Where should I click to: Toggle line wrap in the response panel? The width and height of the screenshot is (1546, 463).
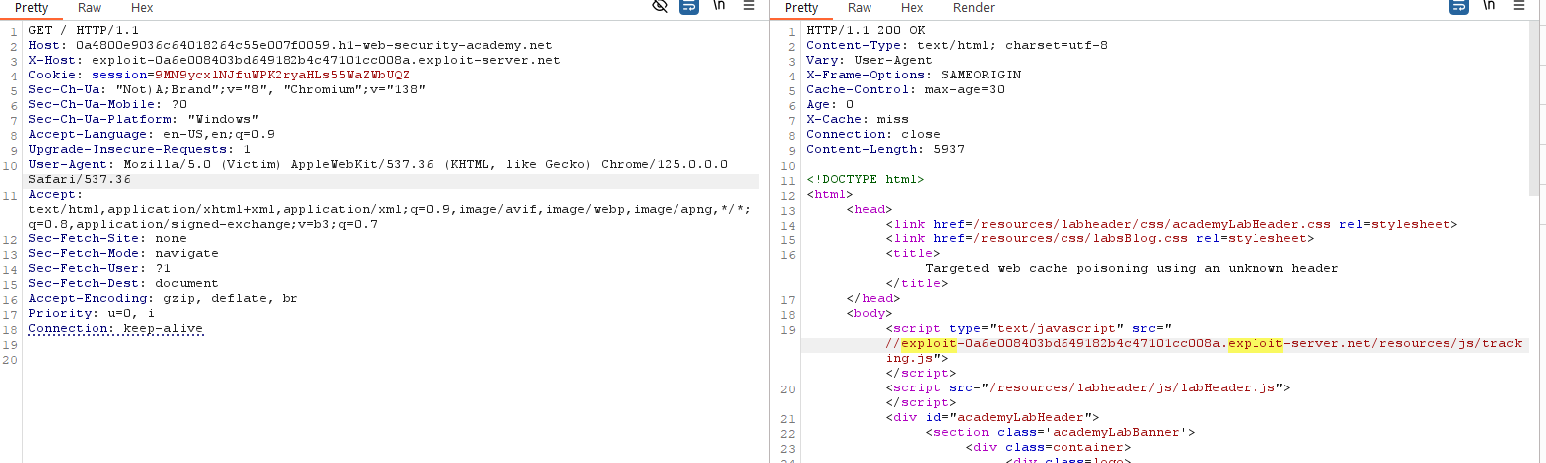tap(1459, 7)
